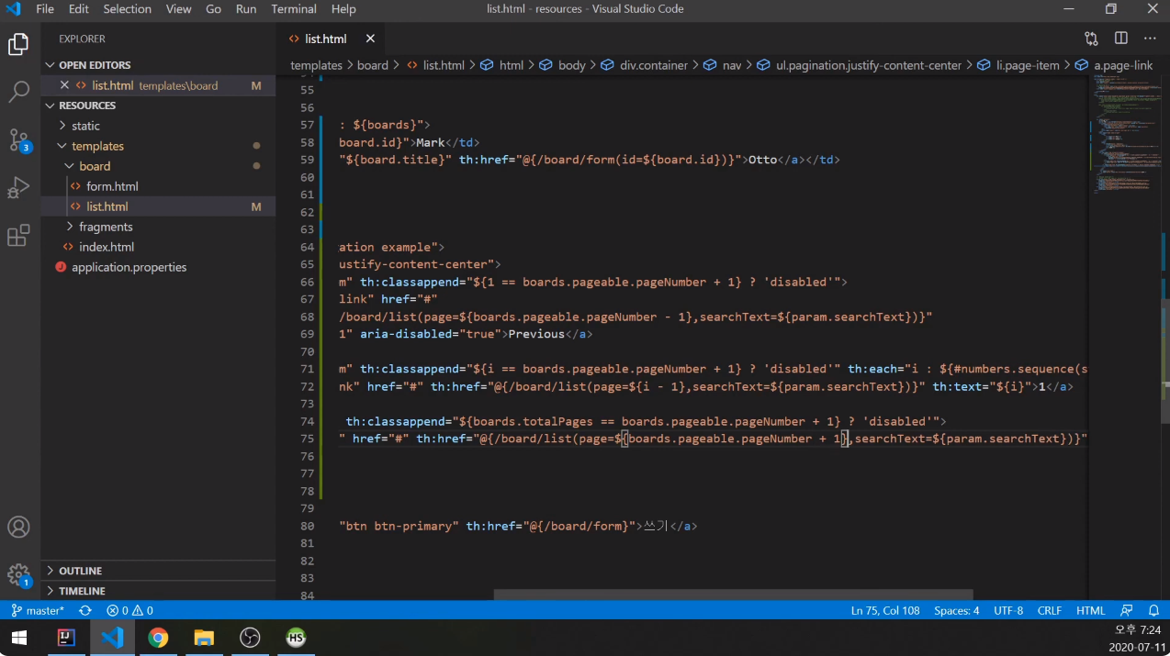
Task: Open the editor More Actions ellipsis
Action: tap(1150, 39)
